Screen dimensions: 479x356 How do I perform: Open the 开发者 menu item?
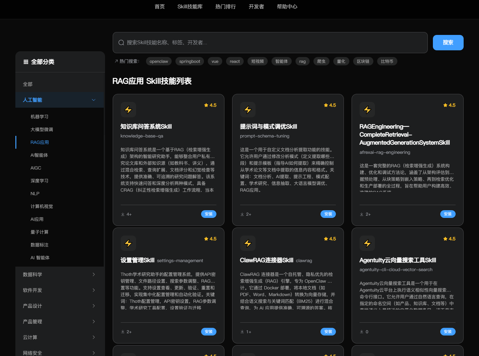(256, 7)
